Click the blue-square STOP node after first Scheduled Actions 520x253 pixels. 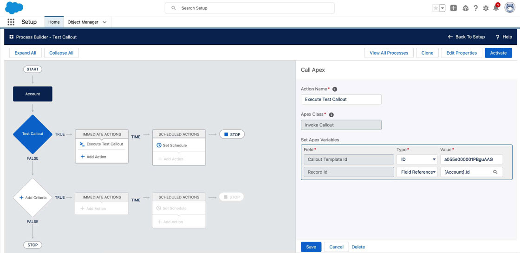(x=232, y=134)
